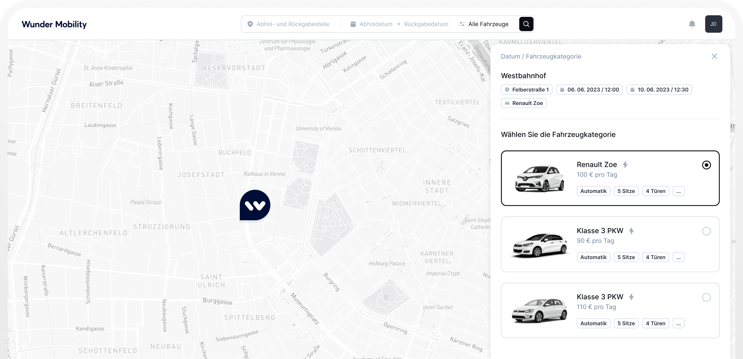Open the Alle Fahrzeuge filter dropdown

pyautogui.click(x=484, y=24)
